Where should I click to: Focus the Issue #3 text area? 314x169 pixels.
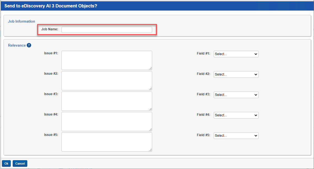click(x=107, y=101)
